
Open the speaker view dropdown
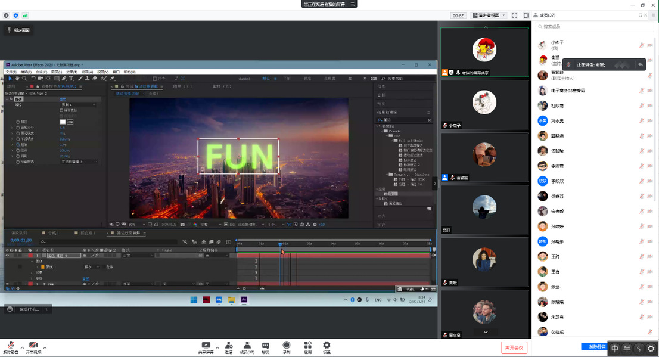point(489,15)
